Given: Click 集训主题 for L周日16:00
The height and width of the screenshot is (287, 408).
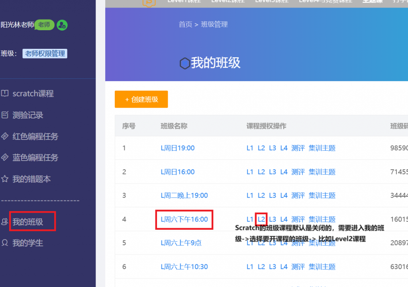Looking at the screenshot, I should click(322, 172).
